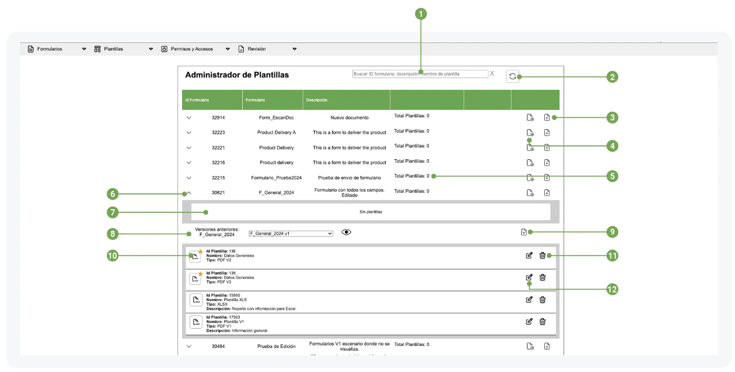Screen dimensions: 735x372
Task: Expand the row for form 32221
Action: click(x=189, y=148)
